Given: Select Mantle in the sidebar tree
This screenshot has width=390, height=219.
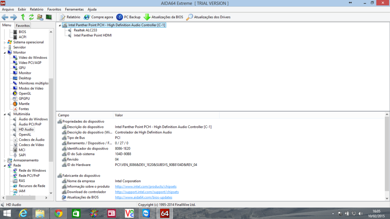Looking at the screenshot, I should pos(24,104).
